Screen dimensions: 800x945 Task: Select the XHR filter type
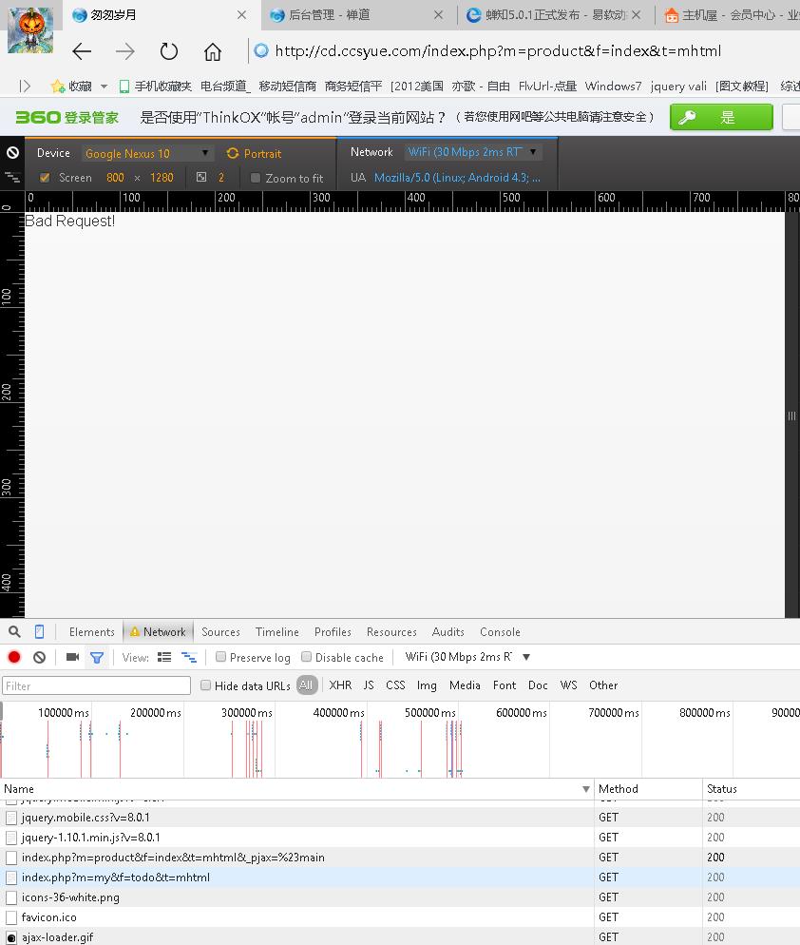click(x=340, y=685)
